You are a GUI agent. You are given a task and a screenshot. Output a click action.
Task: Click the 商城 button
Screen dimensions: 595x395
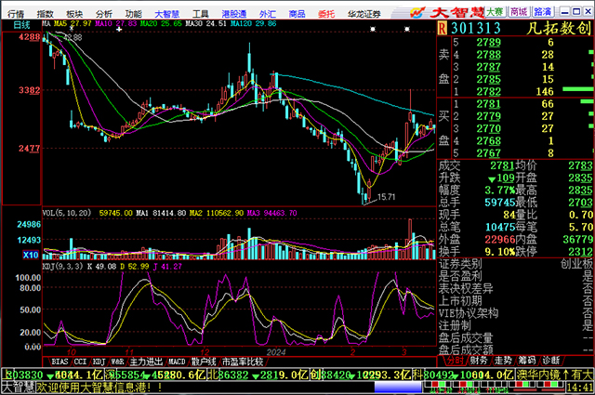[519, 12]
